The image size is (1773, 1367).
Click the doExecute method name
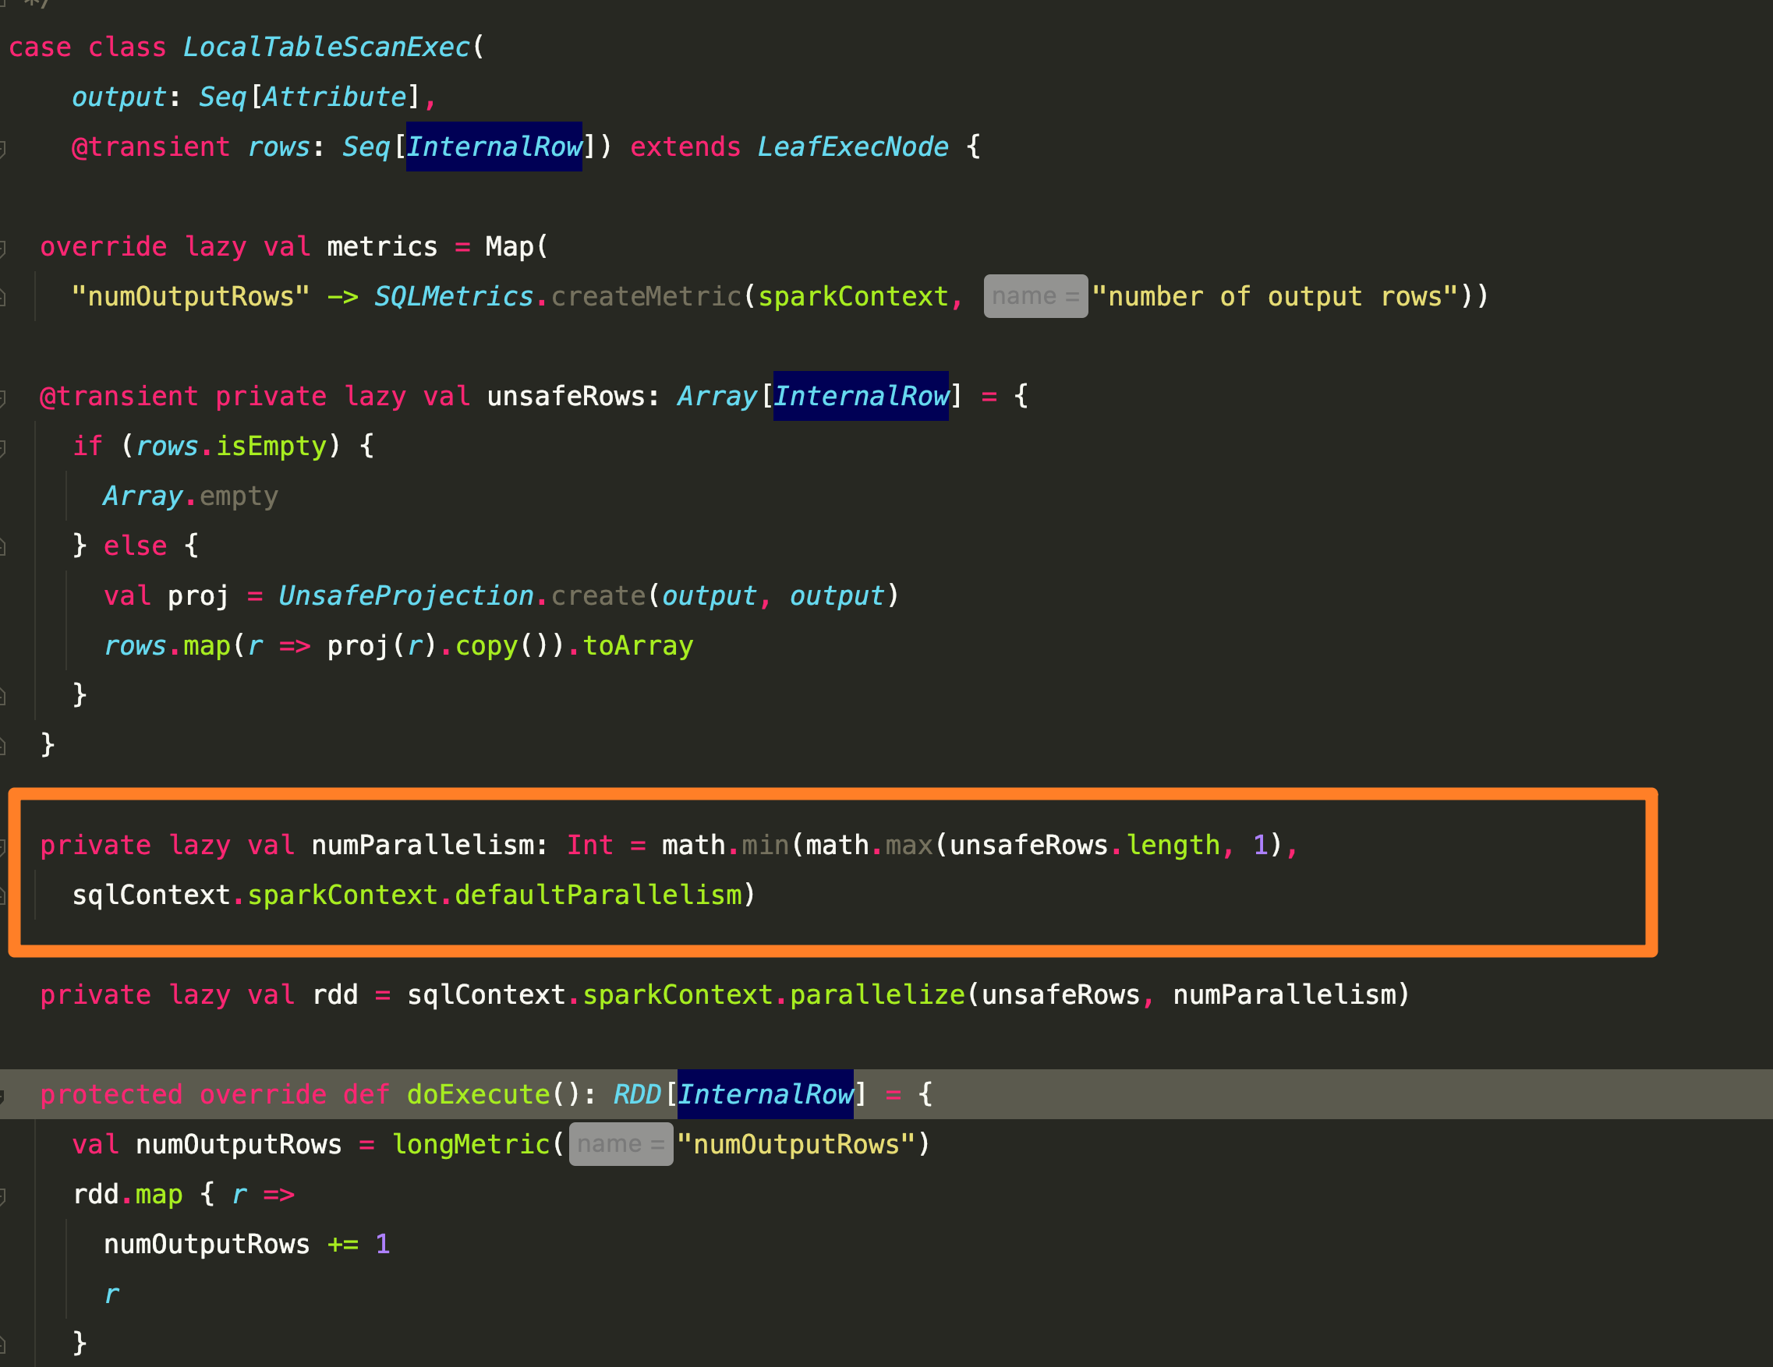(x=478, y=1095)
